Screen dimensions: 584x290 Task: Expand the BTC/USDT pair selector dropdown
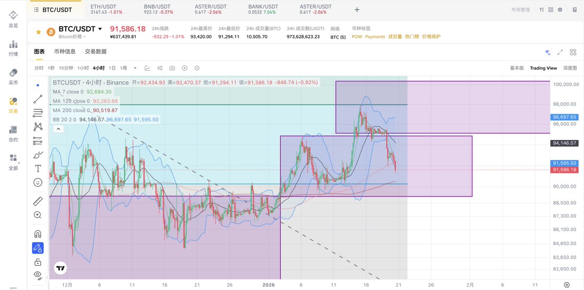pos(100,29)
